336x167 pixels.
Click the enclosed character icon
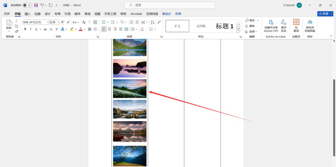(95, 29)
